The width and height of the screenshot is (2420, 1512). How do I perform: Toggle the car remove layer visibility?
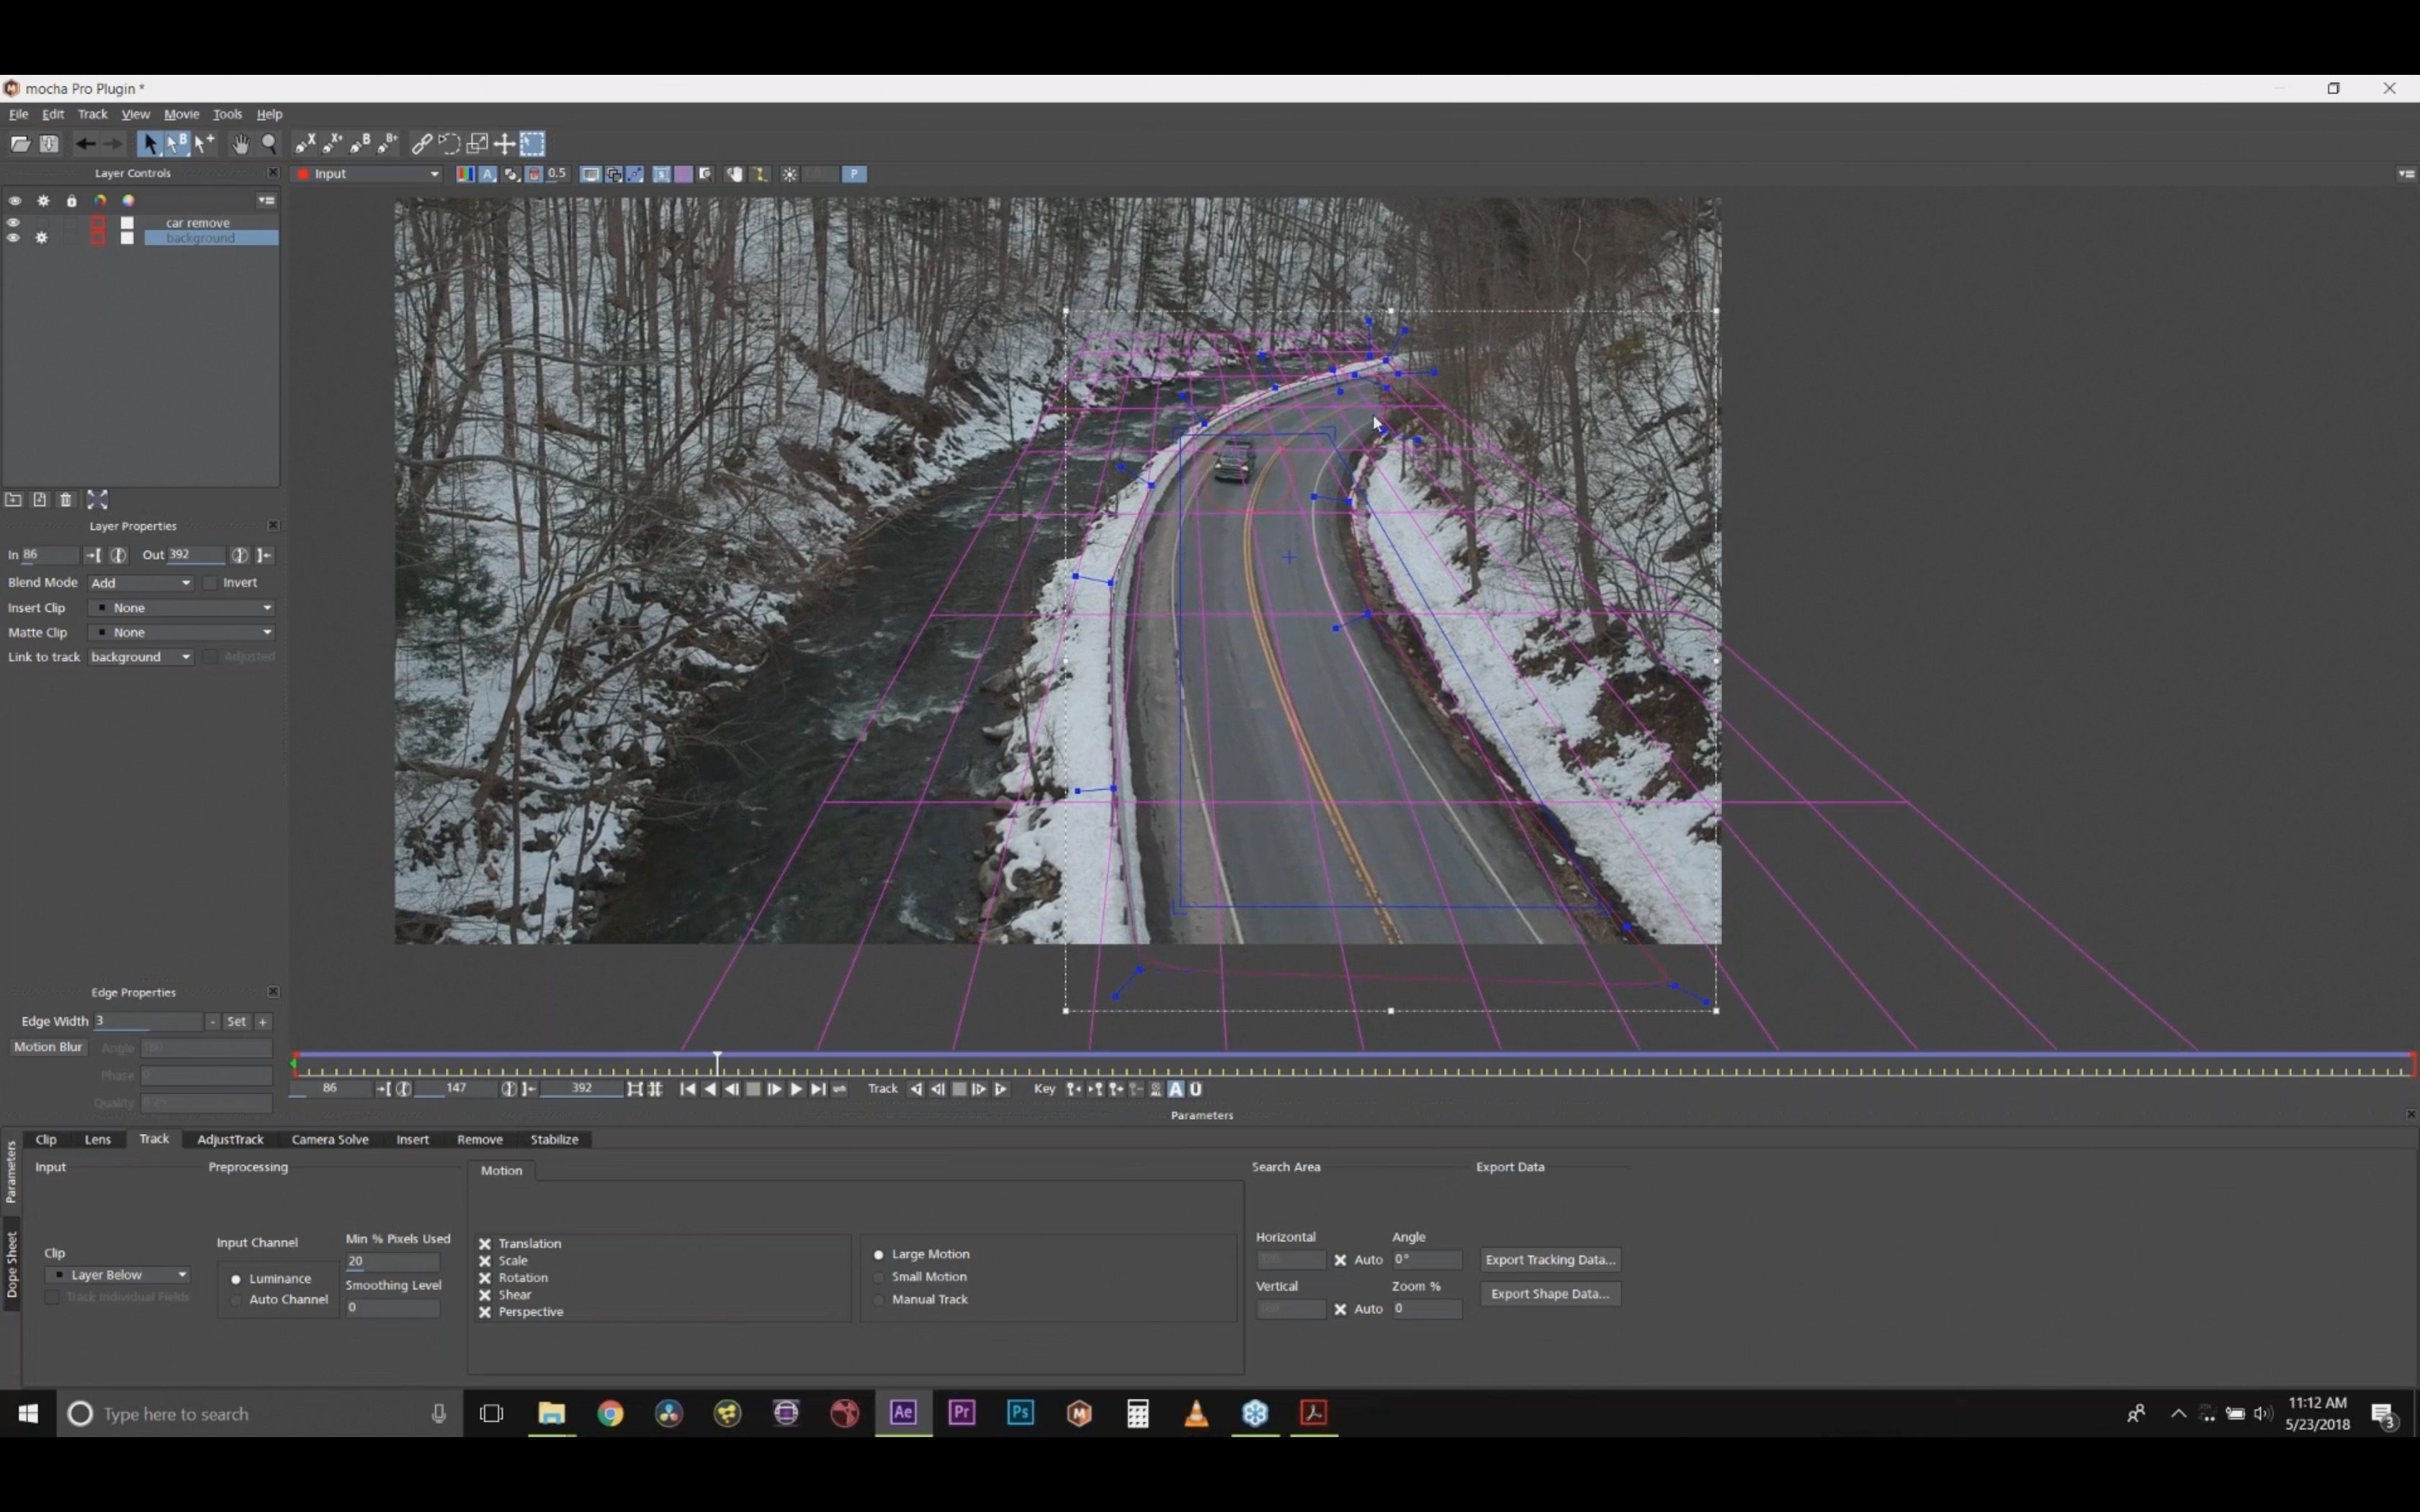point(12,221)
